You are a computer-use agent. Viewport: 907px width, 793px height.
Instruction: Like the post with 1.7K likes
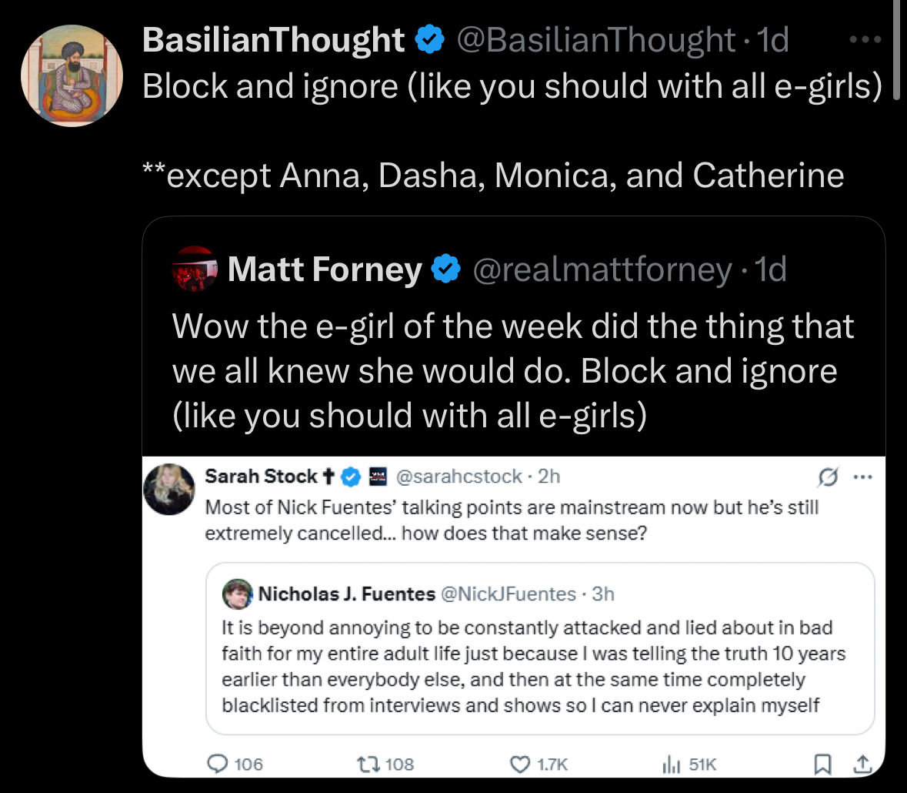pyautogui.click(x=521, y=764)
